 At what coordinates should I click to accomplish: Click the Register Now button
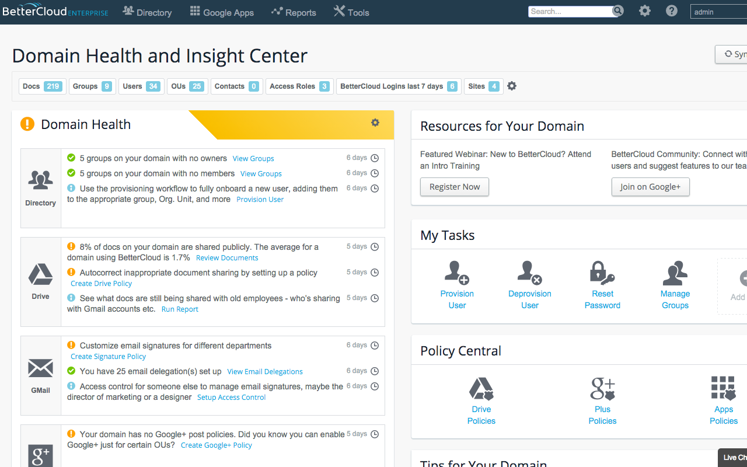tap(455, 187)
